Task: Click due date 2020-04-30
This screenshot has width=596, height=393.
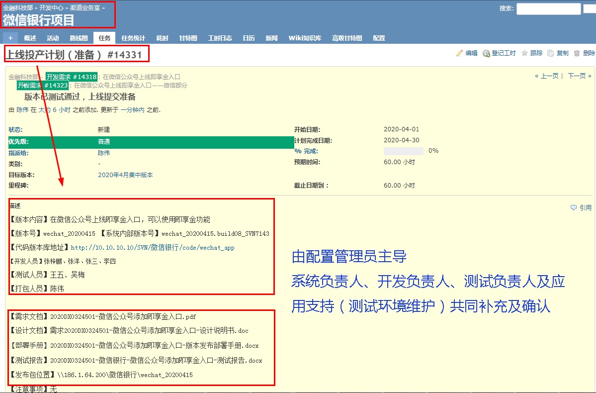Action: (401, 140)
